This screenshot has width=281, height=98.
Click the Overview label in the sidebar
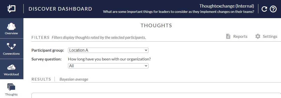tap(11, 33)
